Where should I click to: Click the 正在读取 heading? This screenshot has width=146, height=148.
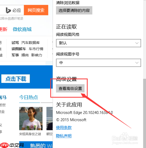coord(66,27)
